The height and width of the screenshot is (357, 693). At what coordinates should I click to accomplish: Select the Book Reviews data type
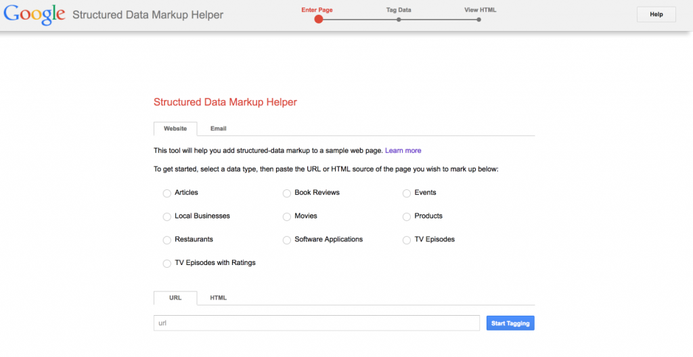click(287, 193)
